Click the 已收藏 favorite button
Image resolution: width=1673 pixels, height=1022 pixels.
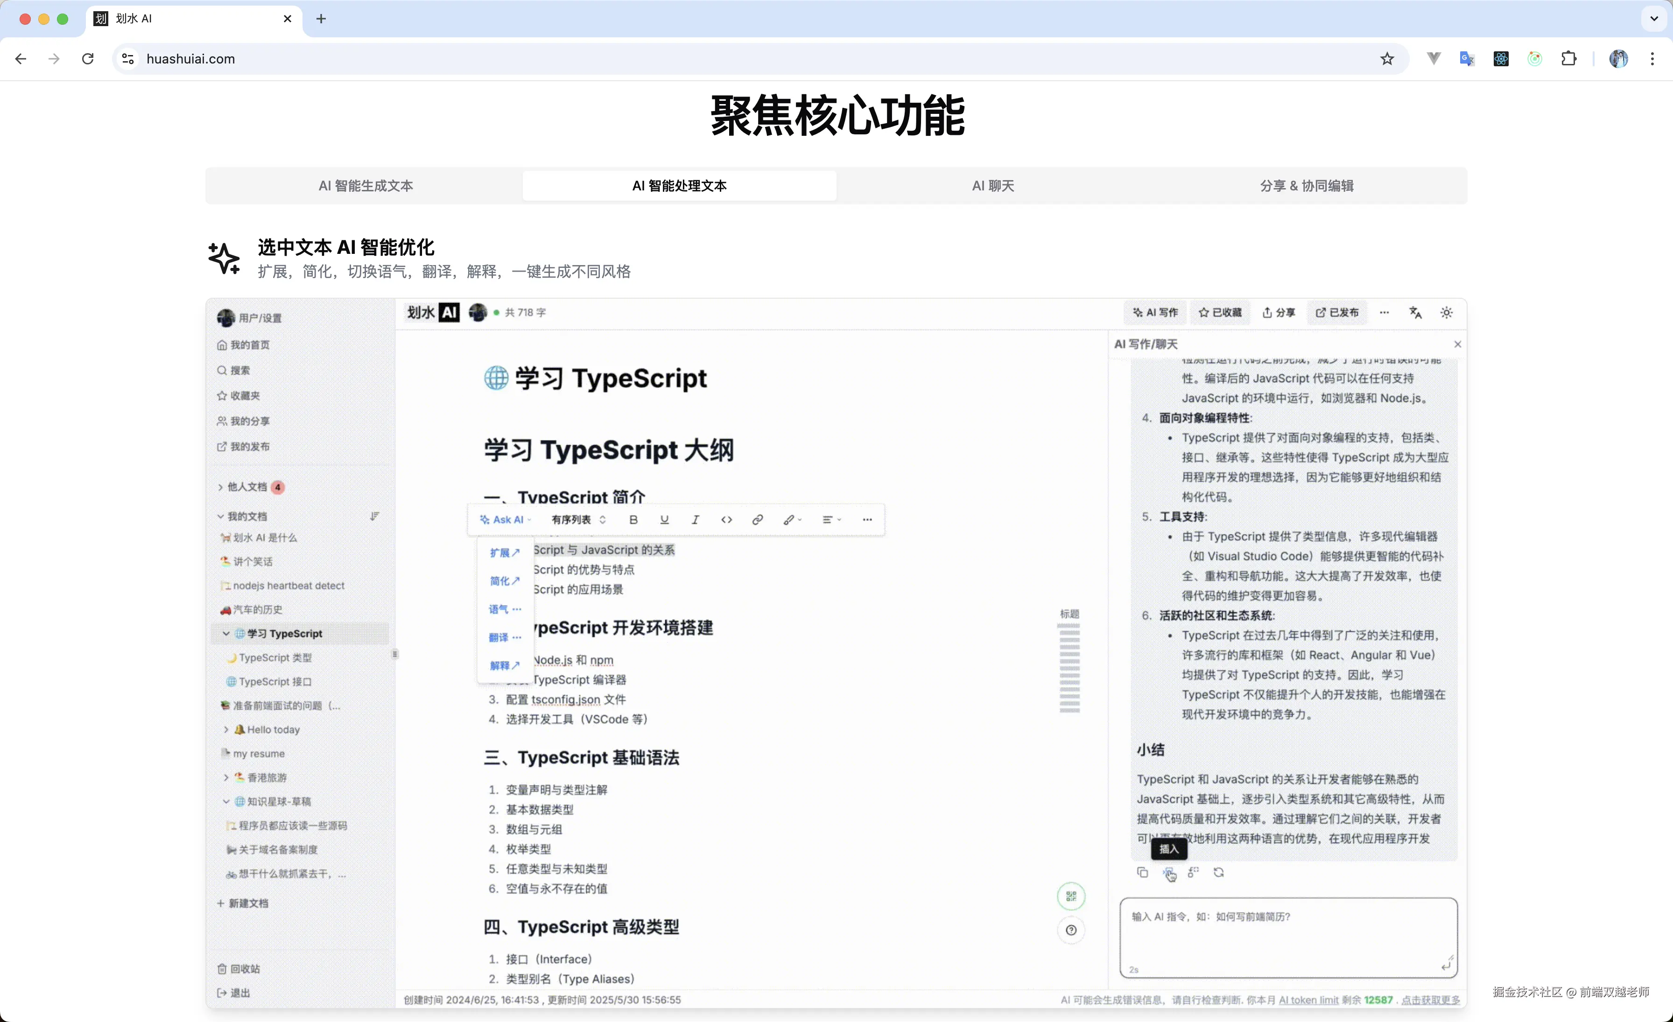1220,312
